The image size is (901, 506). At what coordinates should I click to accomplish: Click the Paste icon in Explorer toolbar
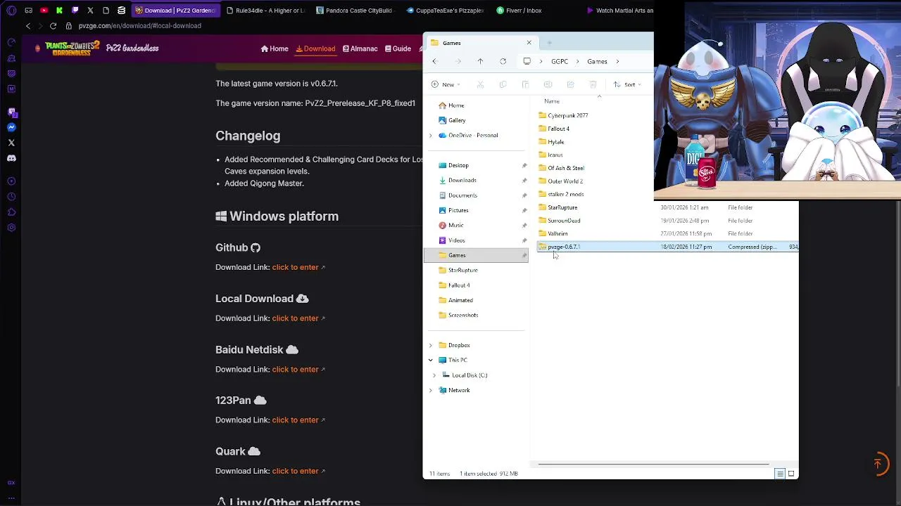click(525, 84)
